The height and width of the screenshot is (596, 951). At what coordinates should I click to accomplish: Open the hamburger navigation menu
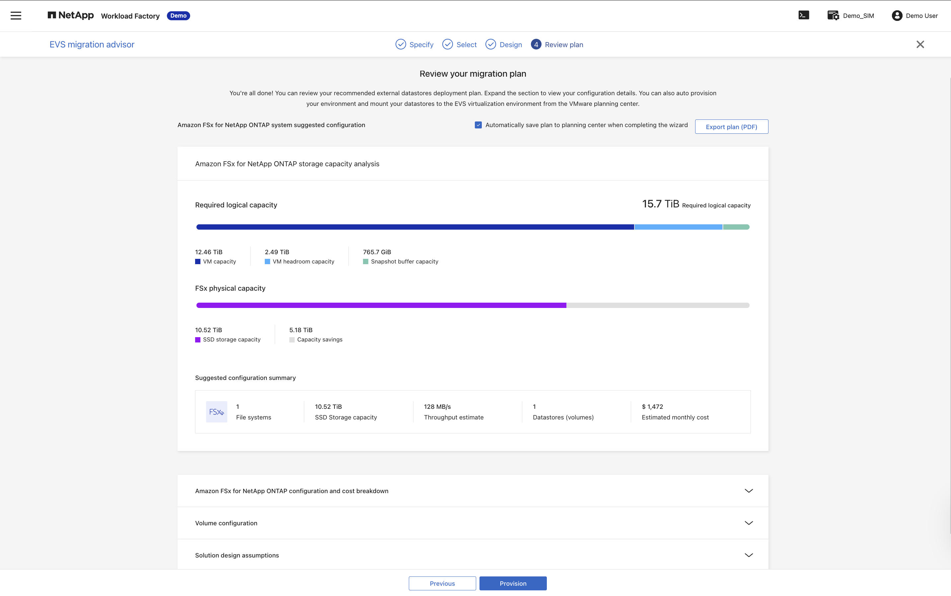[x=16, y=16]
